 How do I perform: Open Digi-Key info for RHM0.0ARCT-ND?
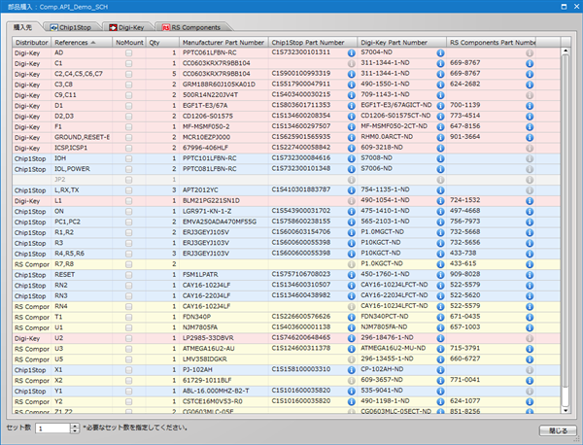tap(440, 138)
